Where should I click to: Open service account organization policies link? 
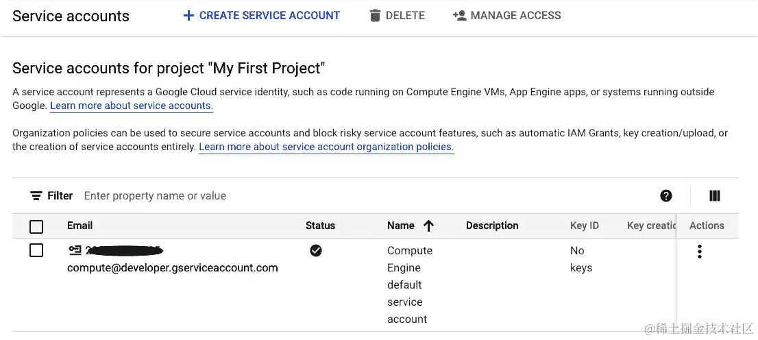(x=326, y=147)
